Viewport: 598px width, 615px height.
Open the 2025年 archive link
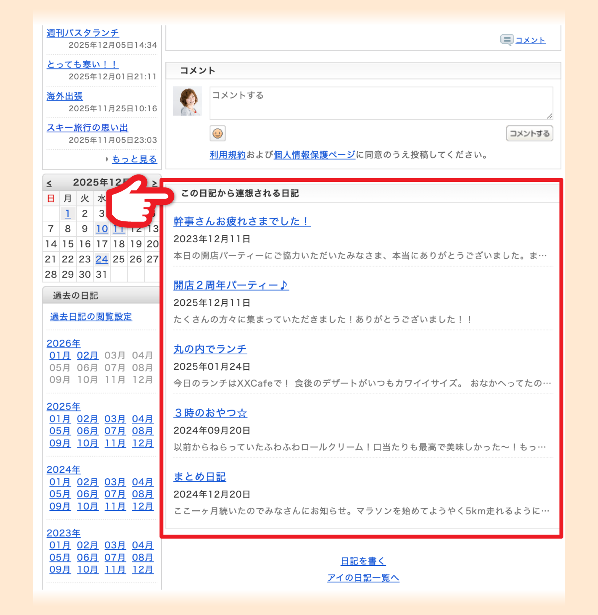(63, 406)
